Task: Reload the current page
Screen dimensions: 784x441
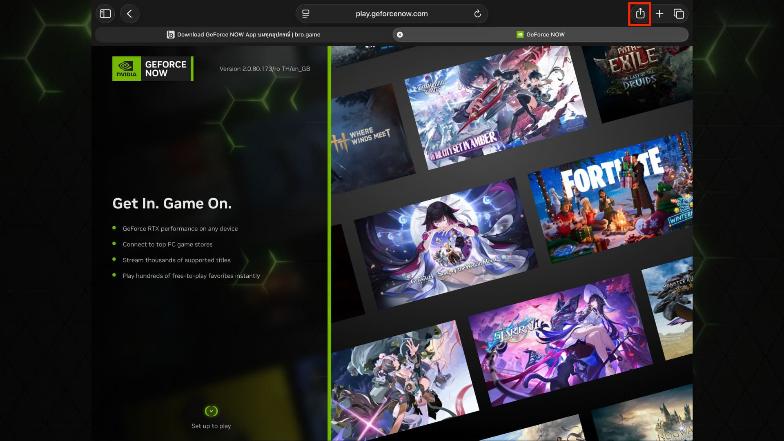Action: (478, 13)
